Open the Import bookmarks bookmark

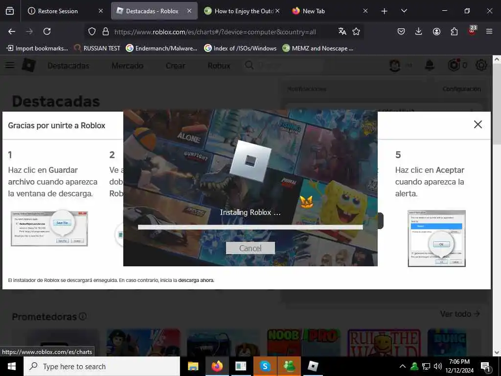[x=37, y=48]
